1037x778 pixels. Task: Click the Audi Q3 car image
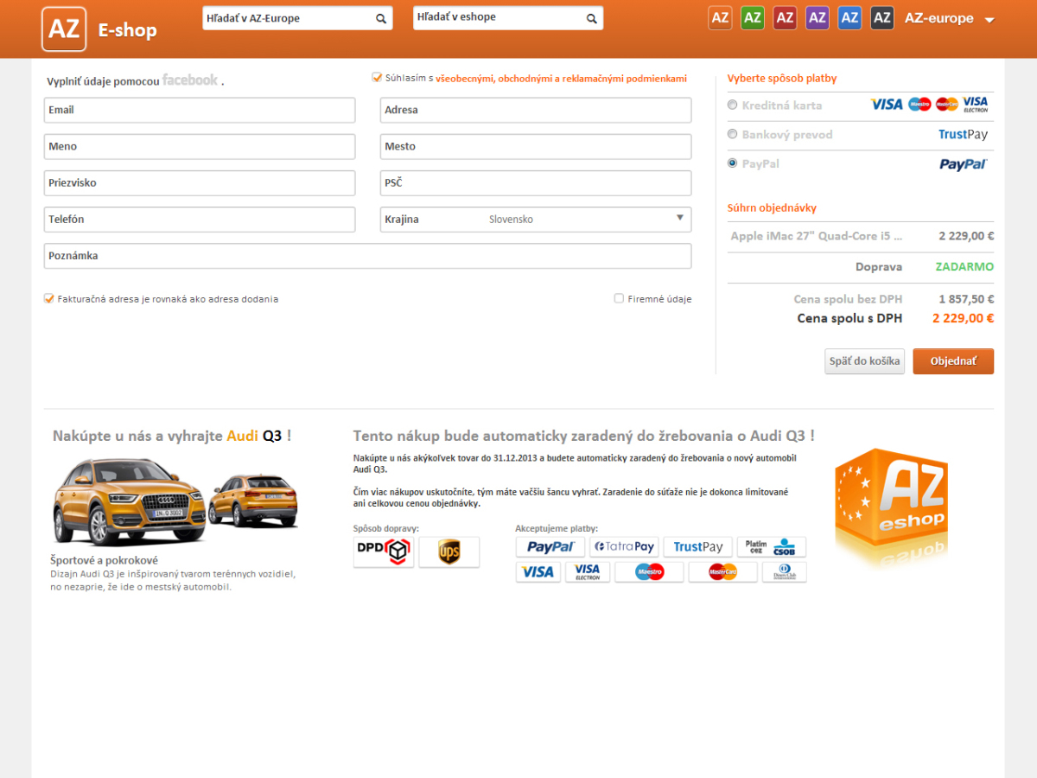175,501
